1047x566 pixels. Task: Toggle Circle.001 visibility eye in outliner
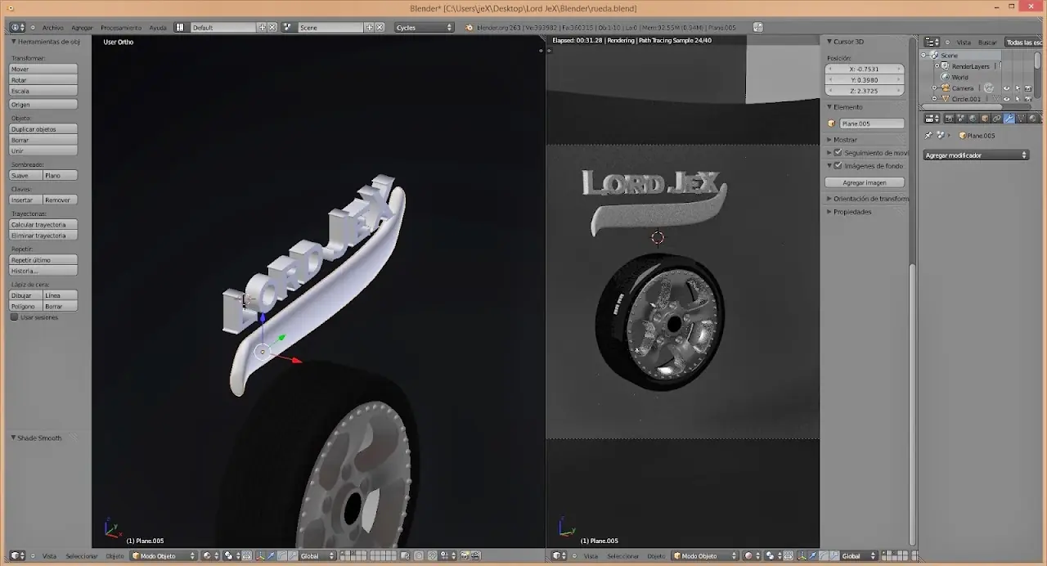click(x=1006, y=99)
